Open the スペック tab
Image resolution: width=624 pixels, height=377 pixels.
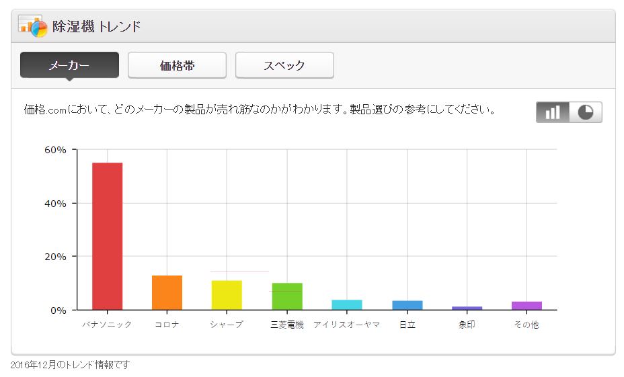tap(284, 65)
